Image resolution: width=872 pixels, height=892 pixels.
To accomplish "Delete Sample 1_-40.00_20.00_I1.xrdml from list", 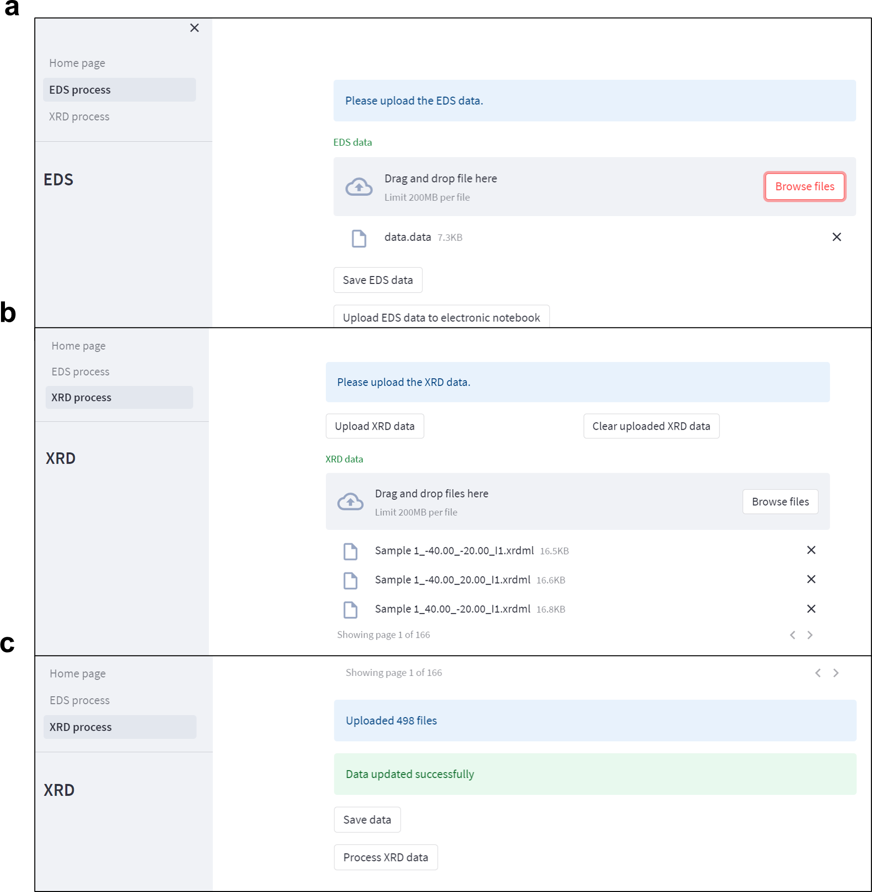I will [811, 579].
